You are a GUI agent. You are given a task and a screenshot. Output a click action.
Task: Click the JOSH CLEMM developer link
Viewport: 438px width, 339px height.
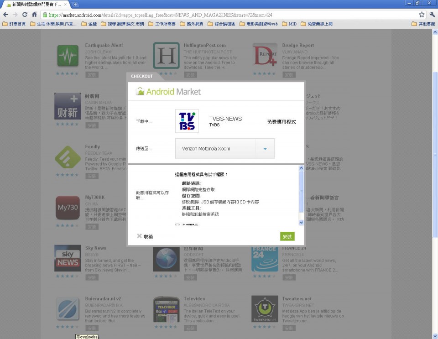click(99, 52)
